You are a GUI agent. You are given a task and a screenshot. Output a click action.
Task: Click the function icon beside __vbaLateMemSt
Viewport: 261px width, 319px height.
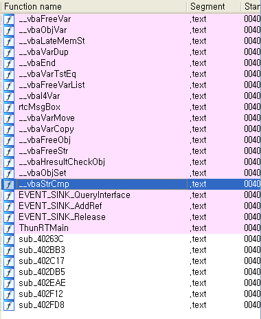coord(9,41)
